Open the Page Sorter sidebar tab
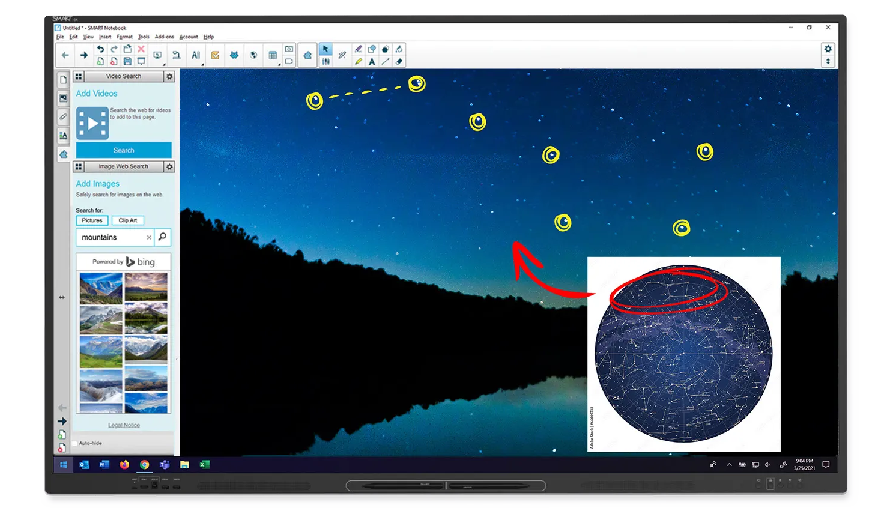This screenshot has height=523, width=887. pos(62,79)
